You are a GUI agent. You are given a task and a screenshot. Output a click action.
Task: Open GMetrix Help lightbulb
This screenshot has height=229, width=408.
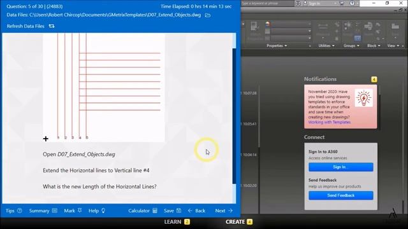pyautogui.click(x=97, y=211)
